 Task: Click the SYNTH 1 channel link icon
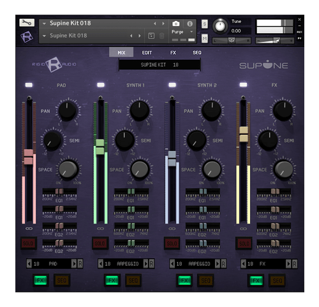point(100,229)
